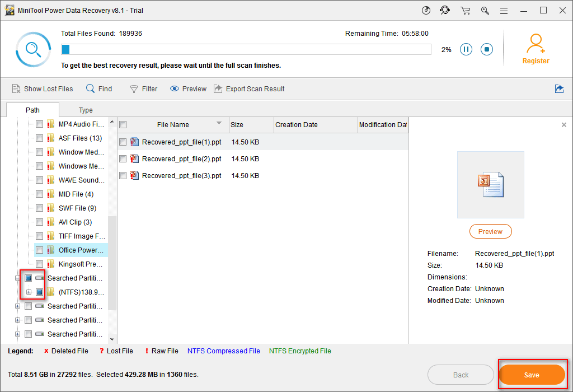Click the Back button
Screen dimensions: 573x392
coord(461,375)
